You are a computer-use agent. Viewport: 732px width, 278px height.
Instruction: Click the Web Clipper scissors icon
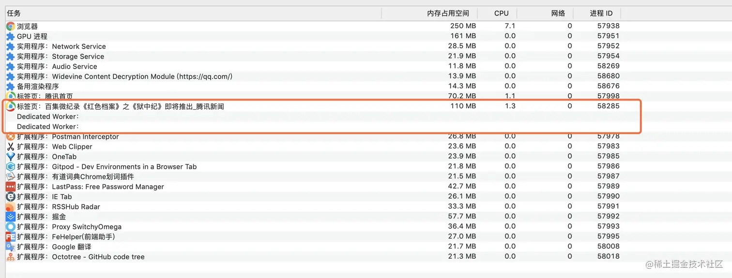10,146
